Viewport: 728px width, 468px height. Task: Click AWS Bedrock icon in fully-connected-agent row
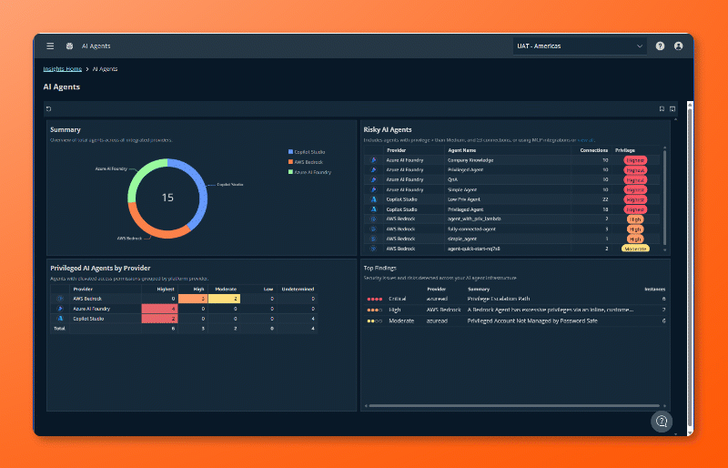pyautogui.click(x=373, y=229)
